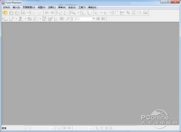Click the magnifier zoom tool icon

point(73,13)
